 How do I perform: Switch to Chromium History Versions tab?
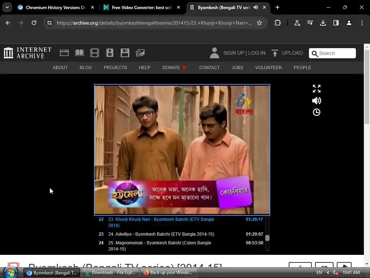(56, 7)
